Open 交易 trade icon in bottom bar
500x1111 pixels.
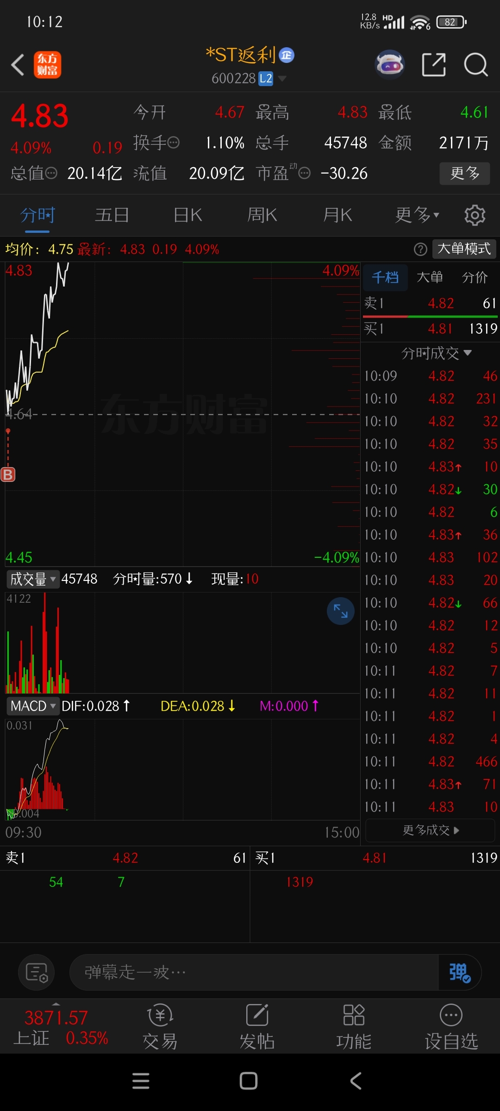coord(160,1027)
